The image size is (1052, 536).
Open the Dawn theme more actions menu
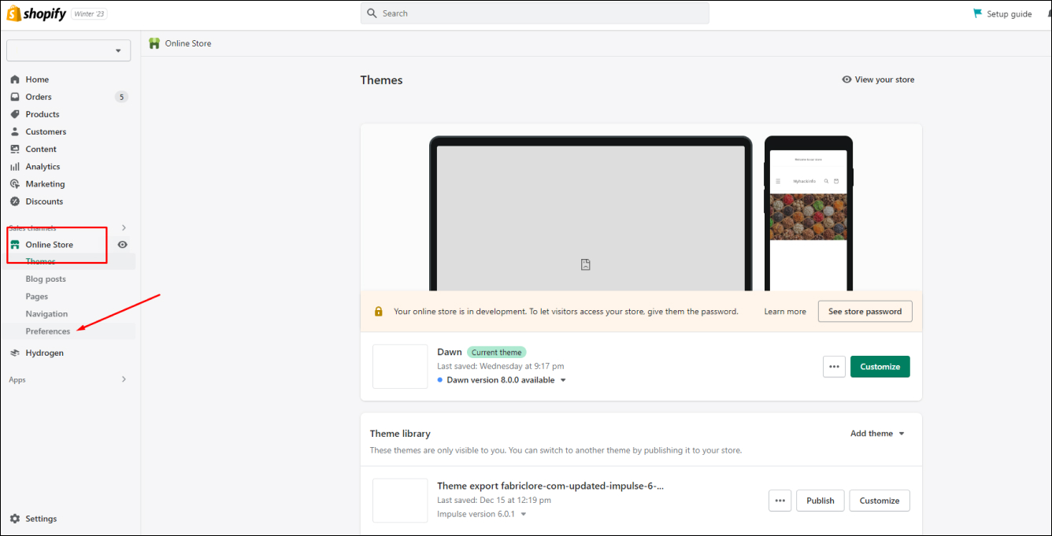(834, 367)
